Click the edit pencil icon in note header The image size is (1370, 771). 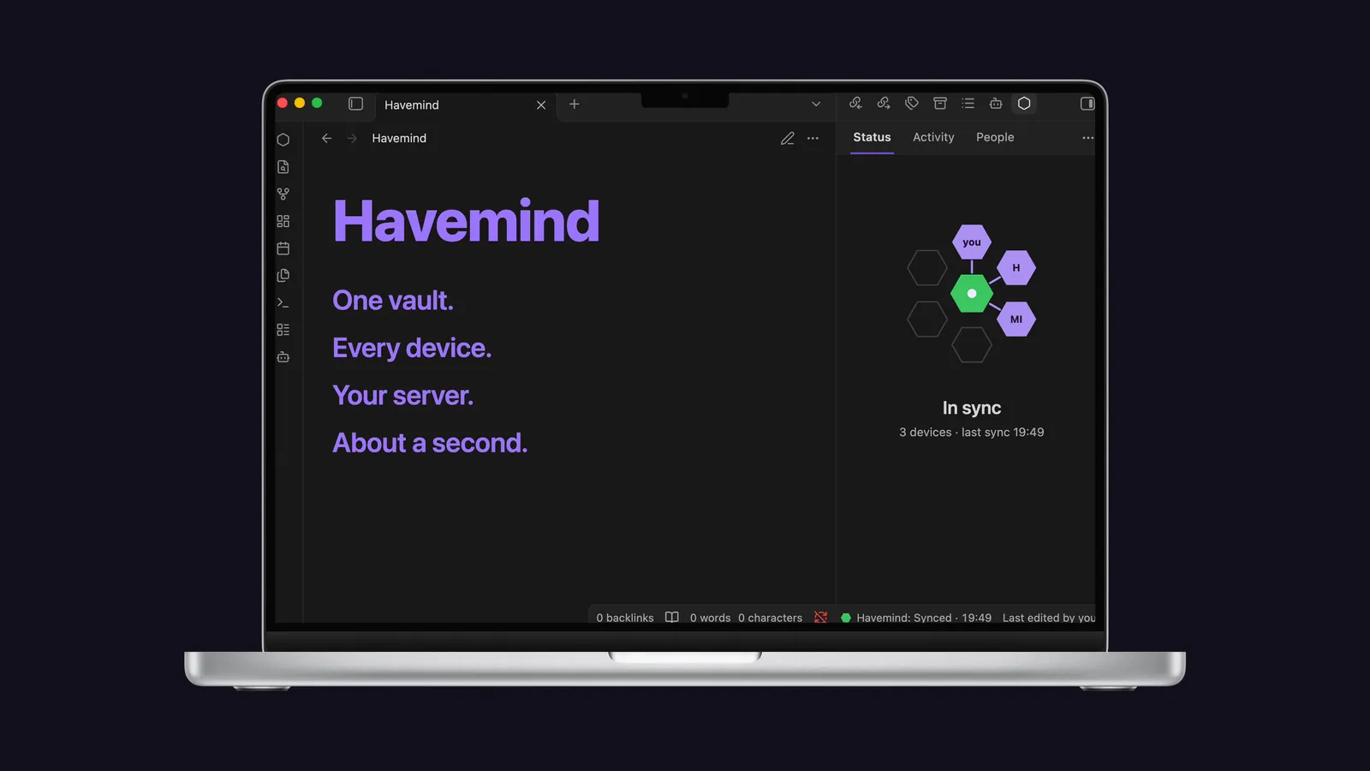pyautogui.click(x=788, y=139)
